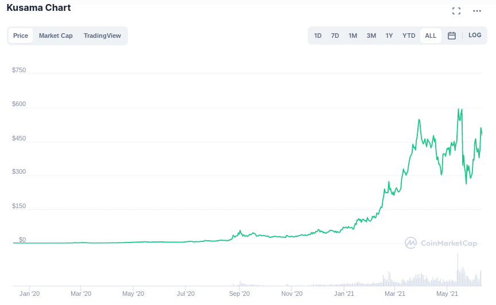Viewport: 496px width, 305px height.
Task: Select the ALL time range
Action: pyautogui.click(x=431, y=36)
